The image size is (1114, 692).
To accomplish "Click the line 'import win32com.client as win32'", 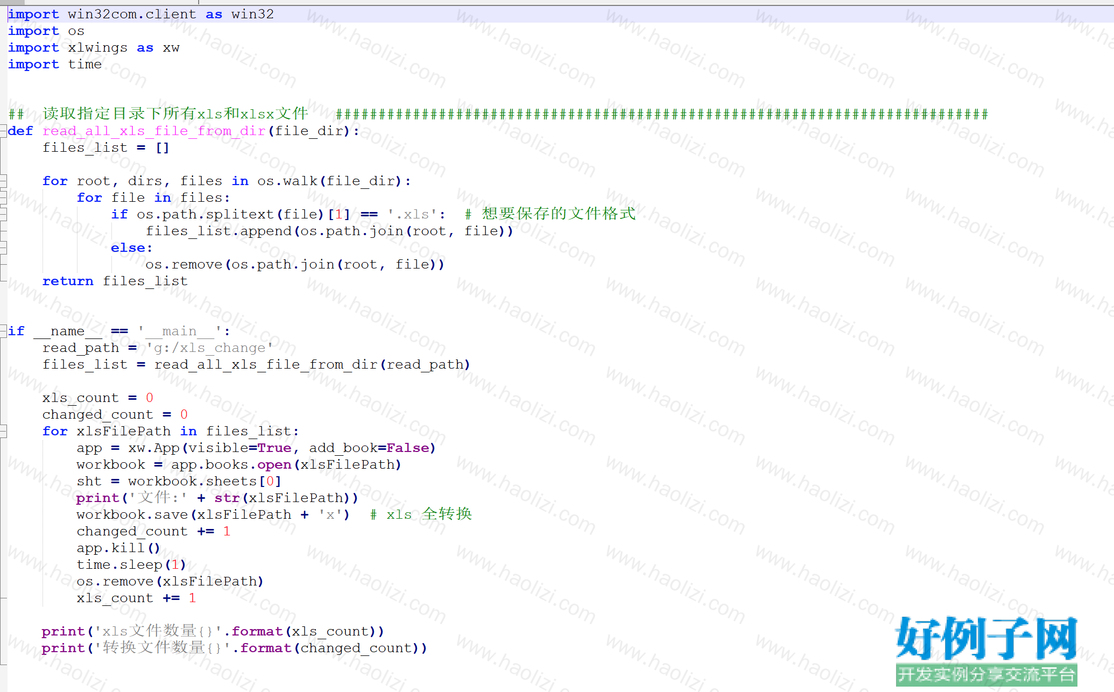I will (141, 14).
